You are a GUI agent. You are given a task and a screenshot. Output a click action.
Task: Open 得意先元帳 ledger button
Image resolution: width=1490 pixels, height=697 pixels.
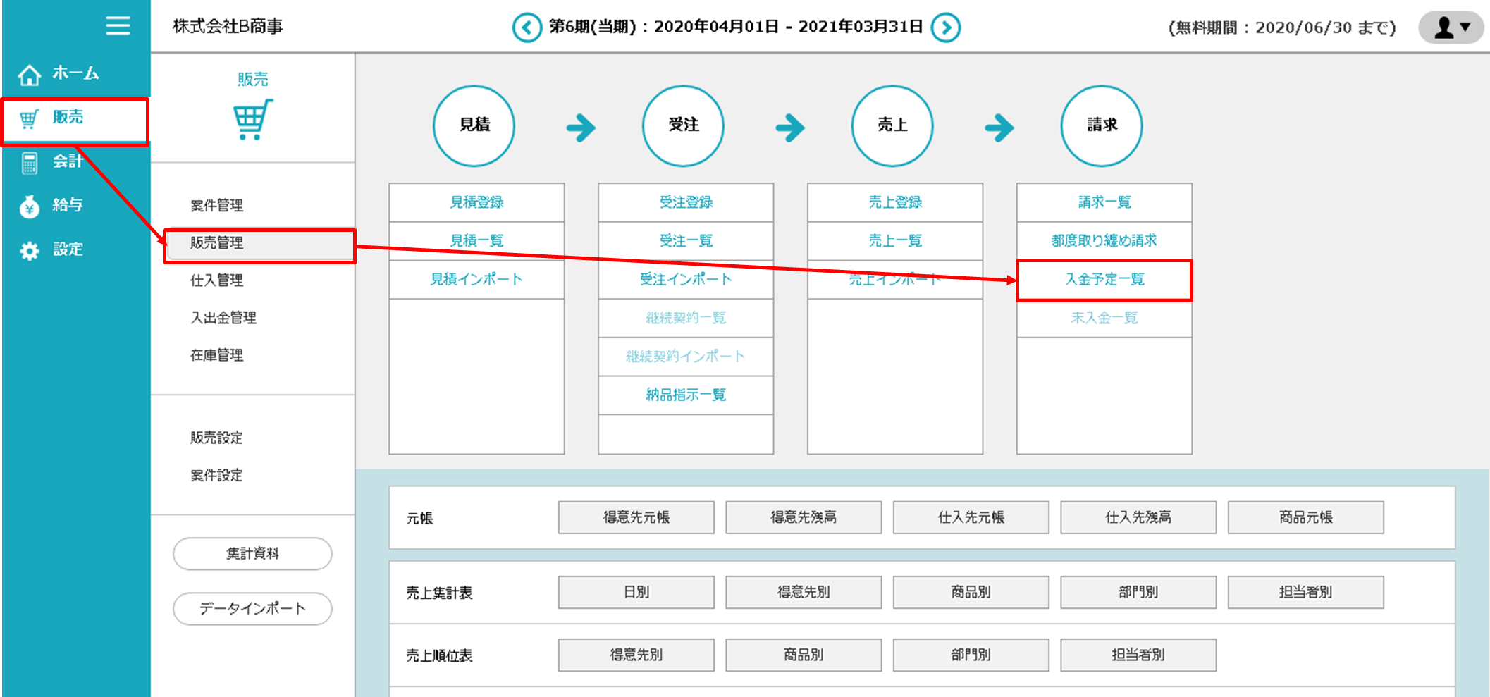click(x=636, y=517)
